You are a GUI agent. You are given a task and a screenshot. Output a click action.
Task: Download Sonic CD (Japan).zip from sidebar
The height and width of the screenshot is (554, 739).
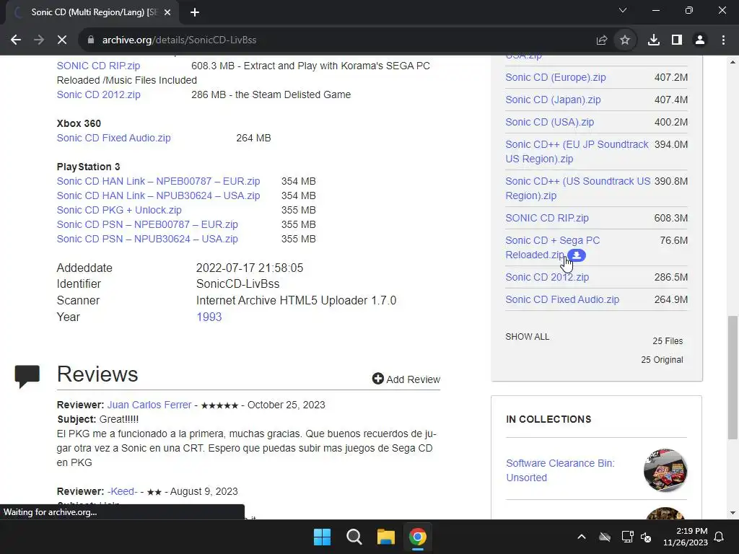tap(553, 100)
